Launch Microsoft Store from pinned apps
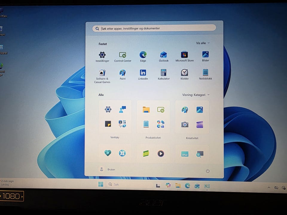This screenshot has height=215, width=287. pyautogui.click(x=184, y=55)
